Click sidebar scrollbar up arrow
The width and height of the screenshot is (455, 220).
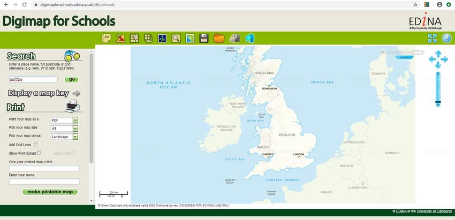coord(92,51)
